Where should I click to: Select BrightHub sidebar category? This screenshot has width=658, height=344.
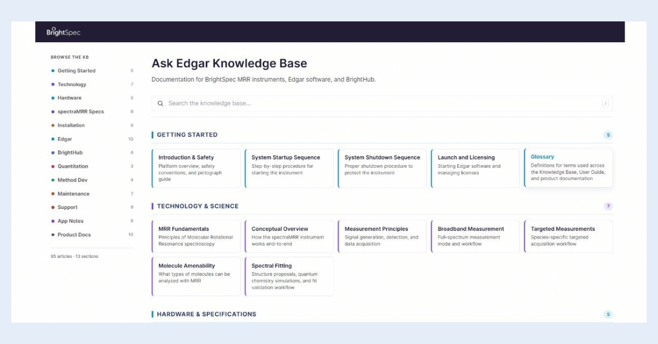pyautogui.click(x=92, y=153)
